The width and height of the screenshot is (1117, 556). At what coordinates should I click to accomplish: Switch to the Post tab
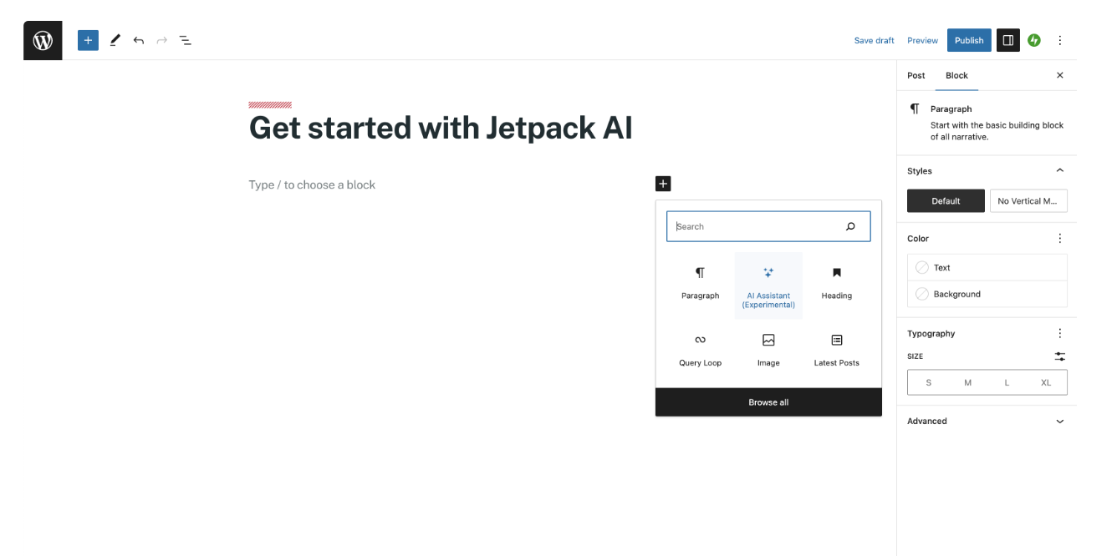coord(916,75)
